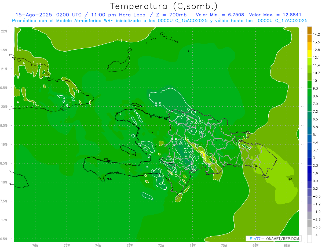322x249 pixels.
Task: Click the 18N latitude axis label
Action: pyautogui.click(x=5, y=182)
